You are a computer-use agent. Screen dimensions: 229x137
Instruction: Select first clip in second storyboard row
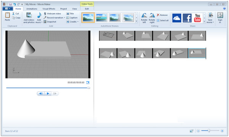tap(108, 53)
